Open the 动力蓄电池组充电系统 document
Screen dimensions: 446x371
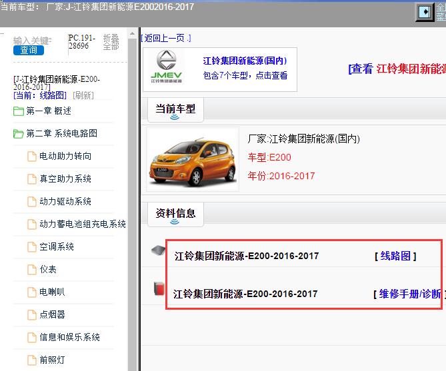click(83, 224)
